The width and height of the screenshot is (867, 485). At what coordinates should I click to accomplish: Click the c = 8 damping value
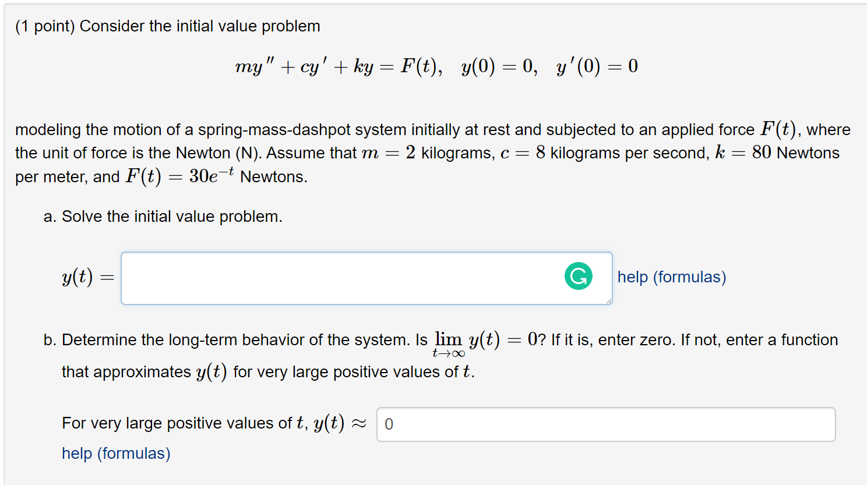pyautogui.click(x=523, y=153)
